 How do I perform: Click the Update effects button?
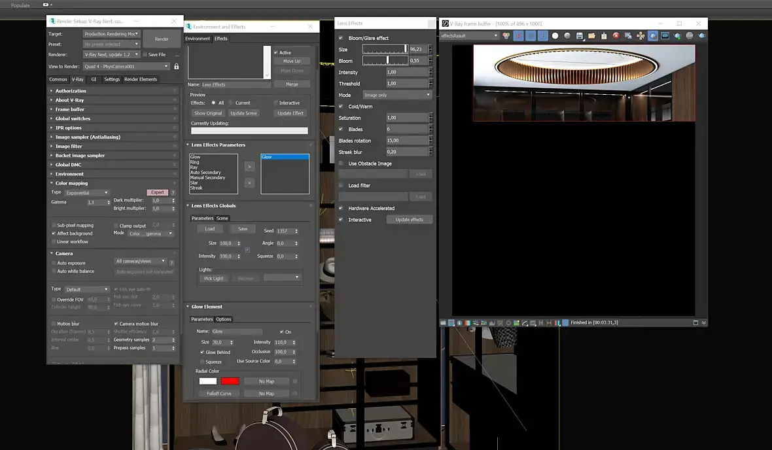[x=409, y=220]
